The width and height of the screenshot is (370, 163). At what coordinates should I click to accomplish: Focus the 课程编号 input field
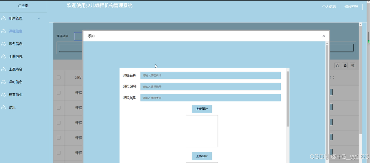(210, 87)
